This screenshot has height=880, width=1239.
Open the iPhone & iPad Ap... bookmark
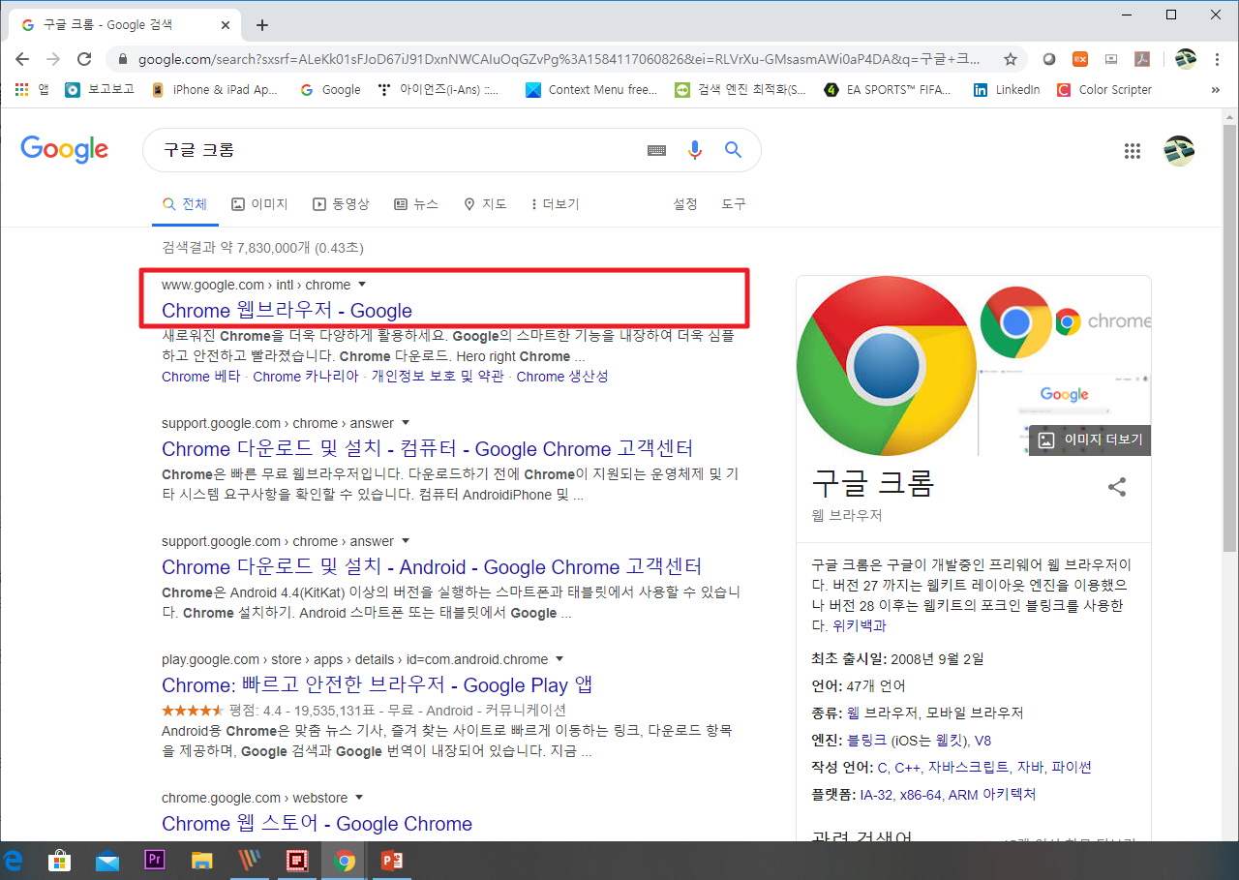point(215,89)
